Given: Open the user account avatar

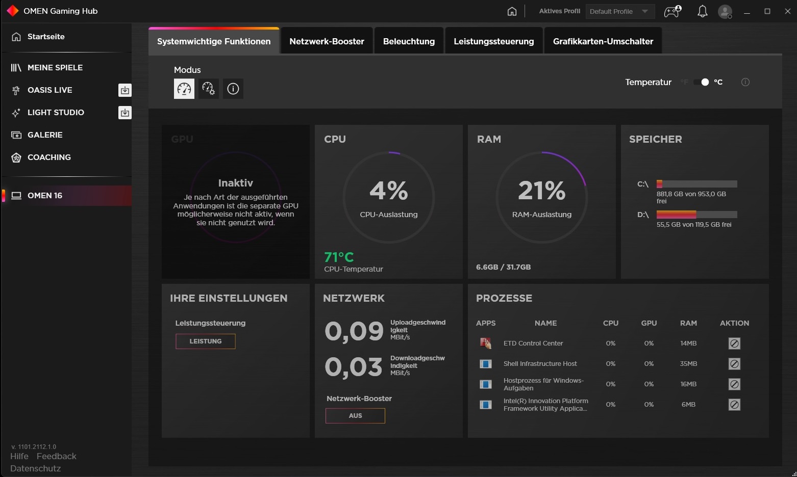Looking at the screenshot, I should (725, 11).
